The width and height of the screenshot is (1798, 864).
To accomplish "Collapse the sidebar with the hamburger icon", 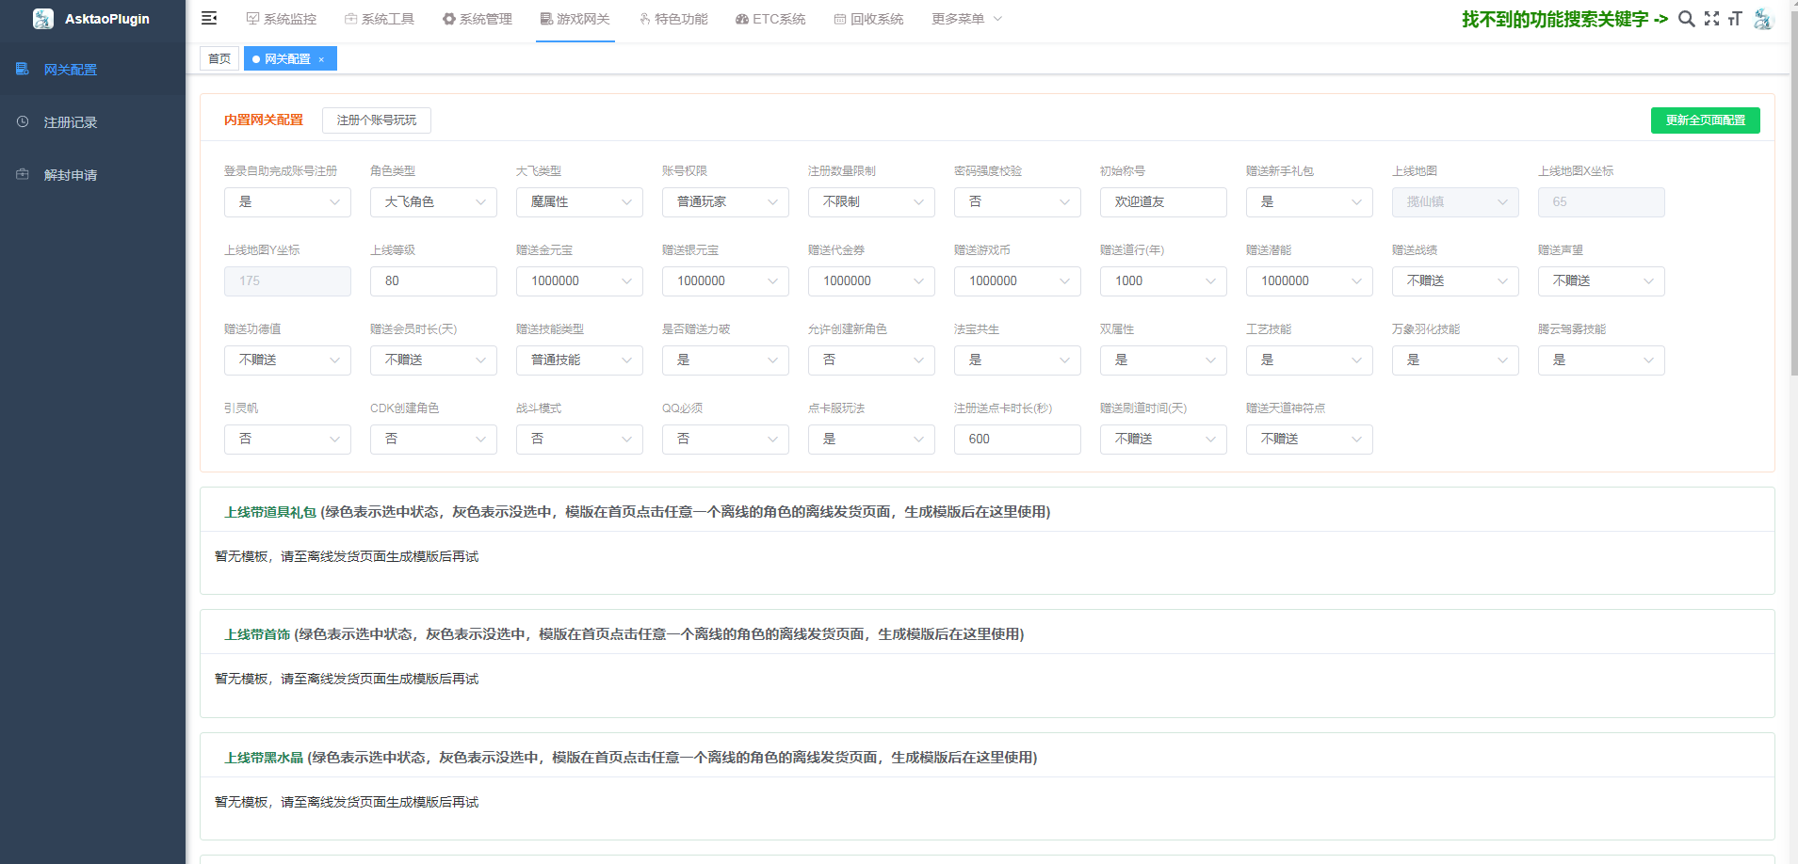I will click(x=209, y=19).
